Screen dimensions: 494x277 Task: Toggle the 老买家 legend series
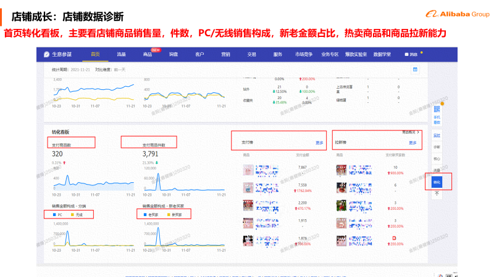click(151, 214)
